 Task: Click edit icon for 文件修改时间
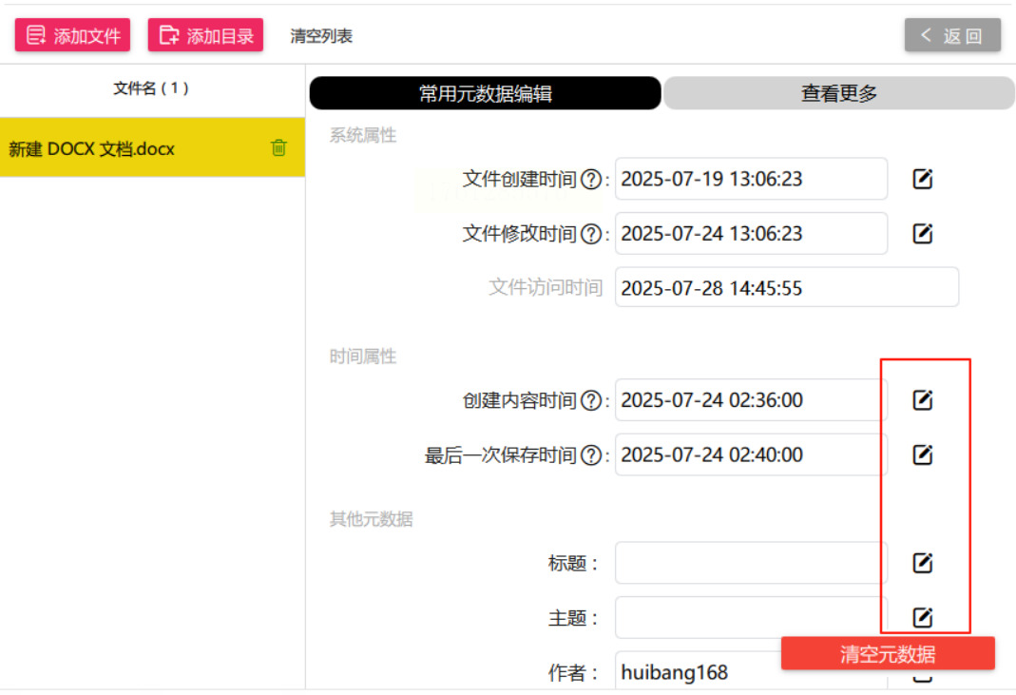tap(922, 234)
